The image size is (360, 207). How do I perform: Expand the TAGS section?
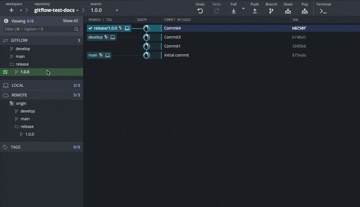click(x=15, y=147)
